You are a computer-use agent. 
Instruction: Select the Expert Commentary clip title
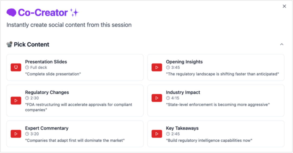coord(47,128)
